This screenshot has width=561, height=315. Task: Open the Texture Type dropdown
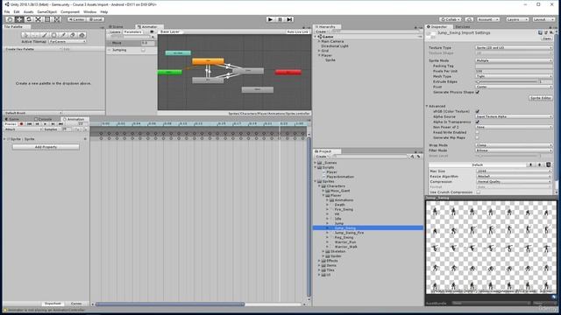click(x=514, y=47)
